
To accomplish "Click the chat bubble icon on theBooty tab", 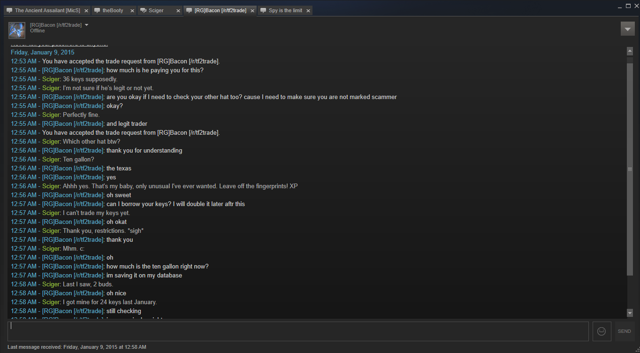I will point(97,10).
